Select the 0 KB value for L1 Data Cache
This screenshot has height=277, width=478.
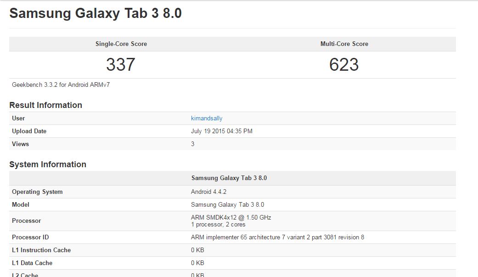[197, 263]
